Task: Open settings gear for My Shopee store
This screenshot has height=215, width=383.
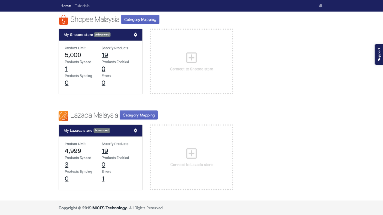Action: [135, 35]
